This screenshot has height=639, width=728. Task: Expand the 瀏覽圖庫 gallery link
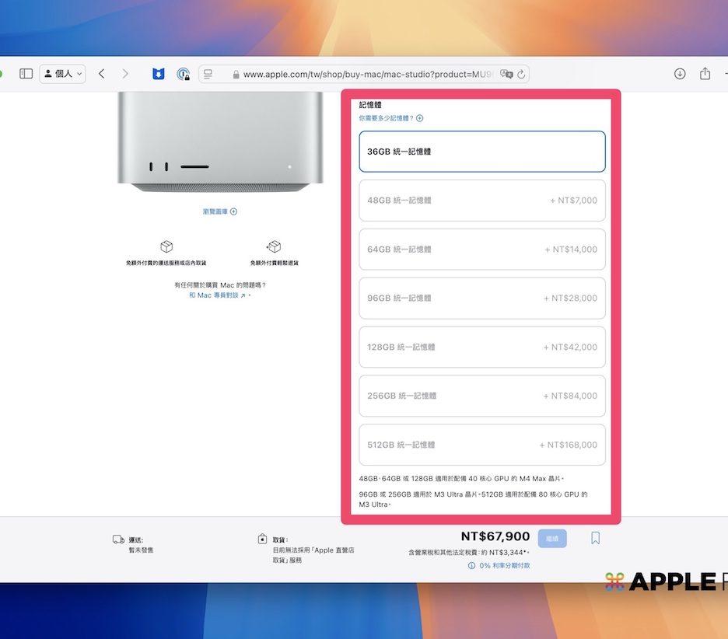click(x=219, y=211)
